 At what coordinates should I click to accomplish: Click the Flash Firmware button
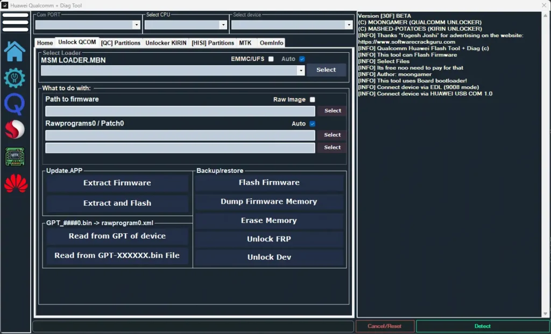coord(269,183)
